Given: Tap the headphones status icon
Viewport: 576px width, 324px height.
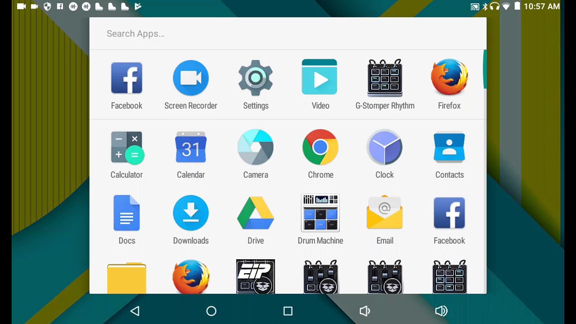Looking at the screenshot, I should (495, 6).
